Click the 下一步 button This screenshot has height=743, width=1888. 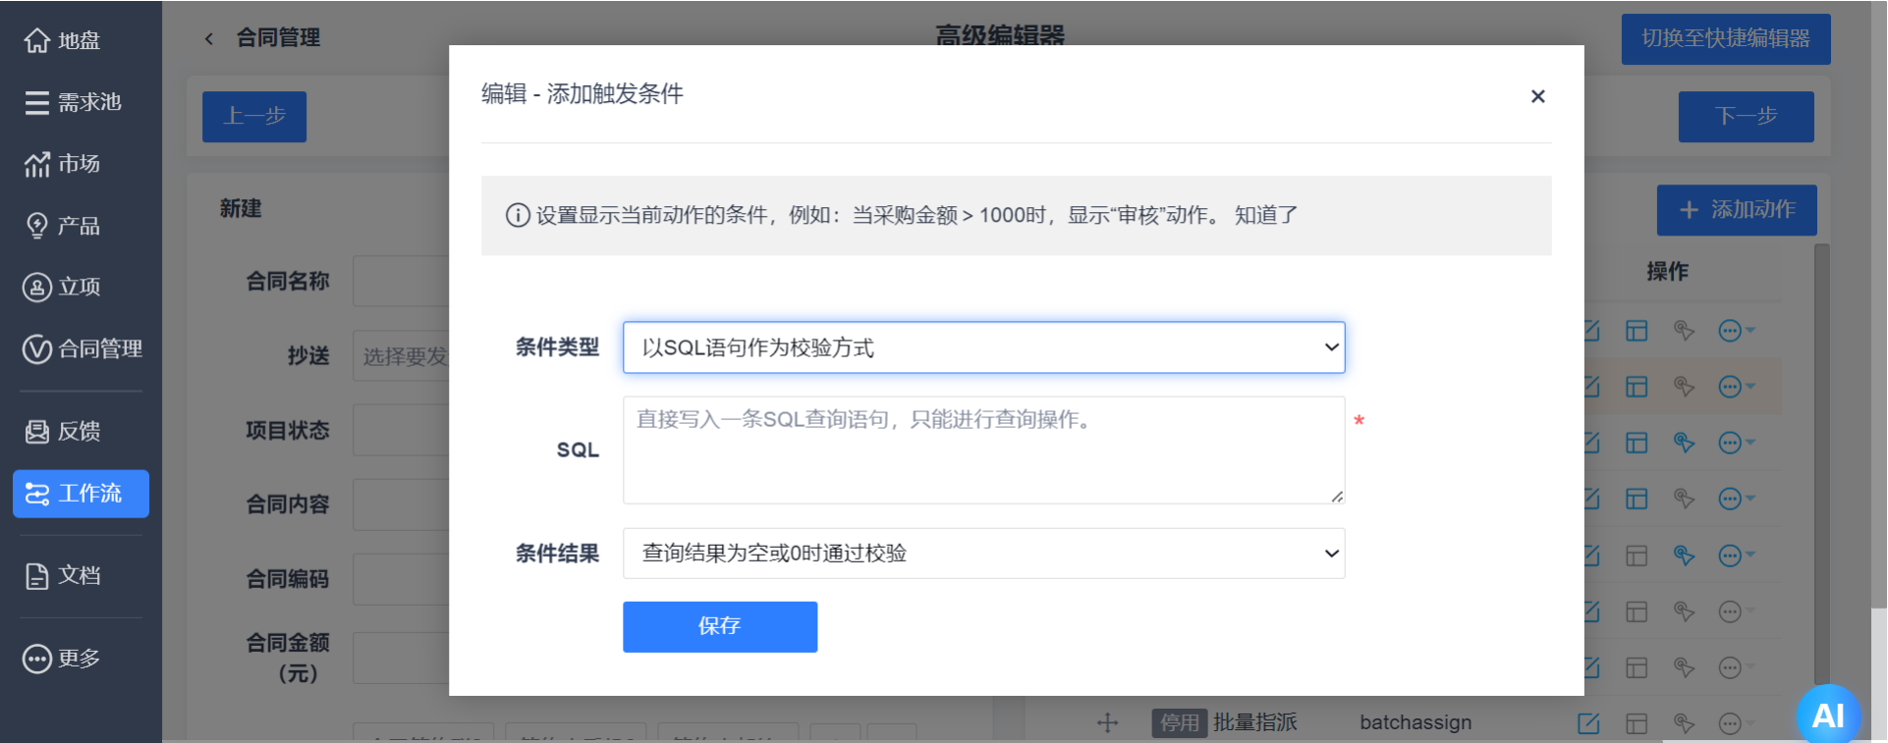click(x=1747, y=117)
